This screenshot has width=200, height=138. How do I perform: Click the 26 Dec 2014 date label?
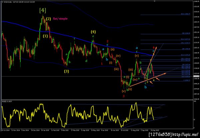click(35, 130)
